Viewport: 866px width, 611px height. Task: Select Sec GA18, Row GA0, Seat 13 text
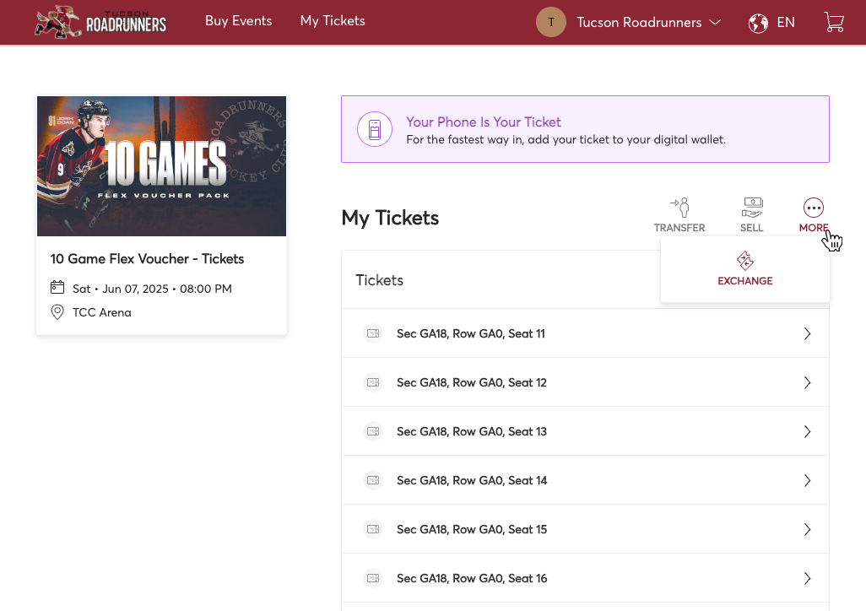pyautogui.click(x=472, y=431)
